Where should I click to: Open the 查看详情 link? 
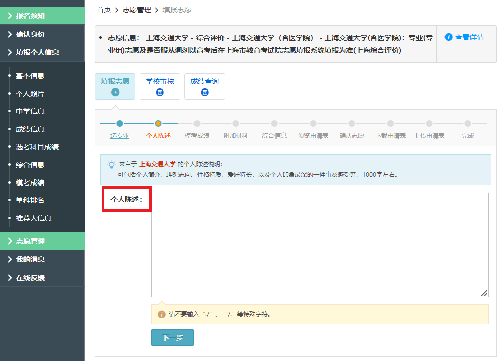pyautogui.click(x=469, y=37)
